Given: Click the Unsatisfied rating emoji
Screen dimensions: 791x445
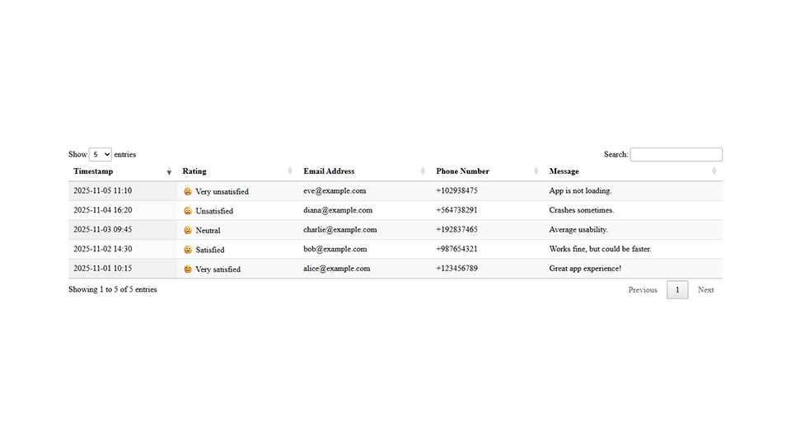Looking at the screenshot, I should (188, 211).
